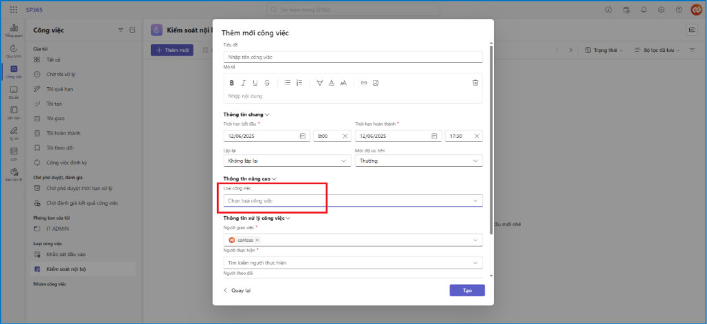Clear the 17:30 completion time

click(x=476, y=137)
